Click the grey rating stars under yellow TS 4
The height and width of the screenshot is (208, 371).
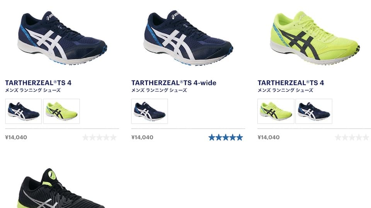coord(352,137)
